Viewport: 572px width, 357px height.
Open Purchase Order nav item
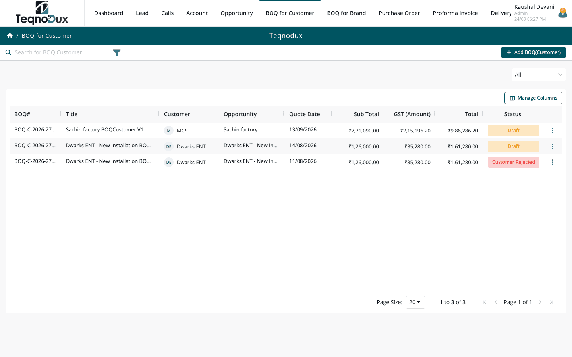pyautogui.click(x=399, y=13)
